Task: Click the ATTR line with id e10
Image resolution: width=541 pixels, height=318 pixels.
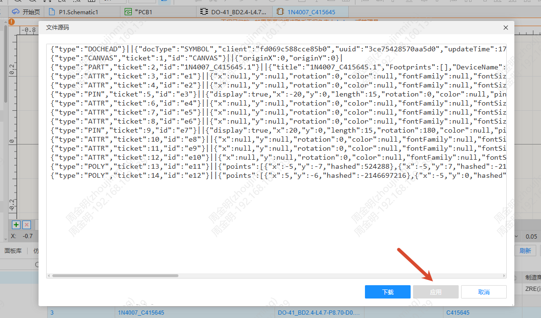Action: point(278,157)
